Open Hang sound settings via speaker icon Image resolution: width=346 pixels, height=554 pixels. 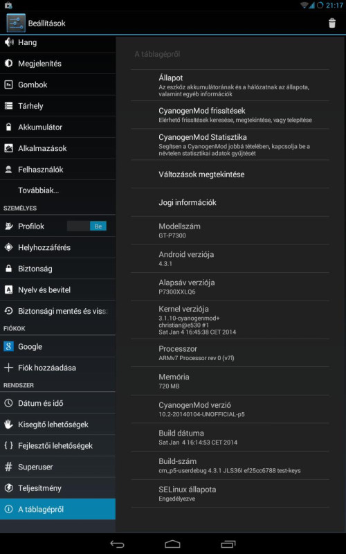[8, 42]
